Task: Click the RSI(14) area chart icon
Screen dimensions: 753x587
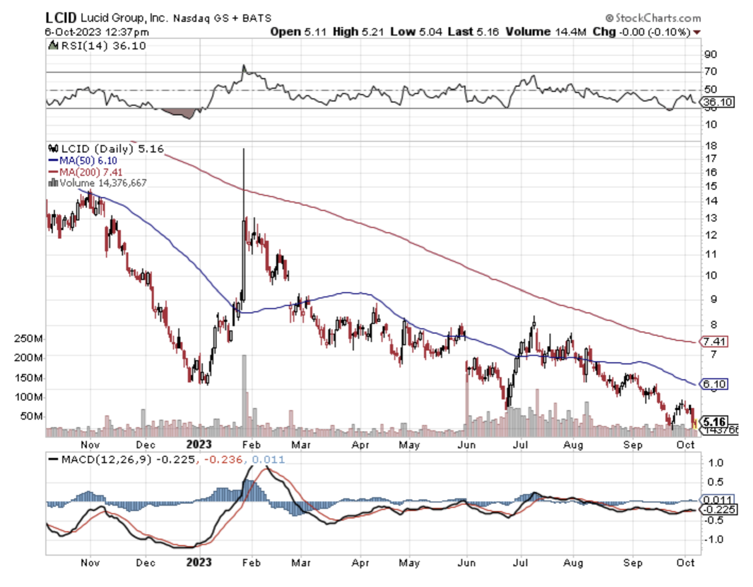Action: pyautogui.click(x=53, y=46)
